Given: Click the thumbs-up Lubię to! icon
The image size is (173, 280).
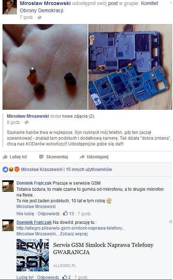Looking at the screenshot, I should (x=5, y=157).
